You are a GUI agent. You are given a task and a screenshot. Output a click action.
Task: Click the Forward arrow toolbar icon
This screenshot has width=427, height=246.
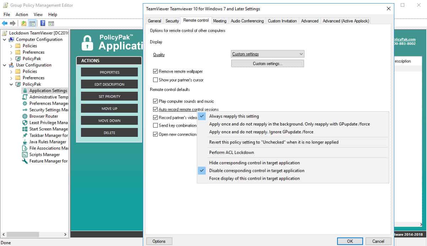pyautogui.click(x=12, y=23)
